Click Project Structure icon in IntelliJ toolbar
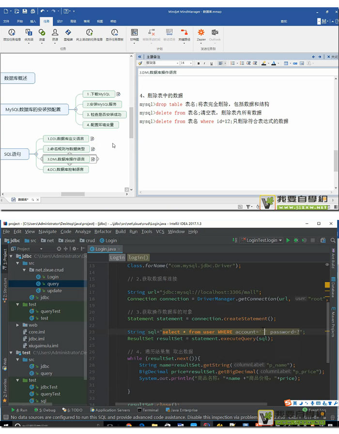 323,240
